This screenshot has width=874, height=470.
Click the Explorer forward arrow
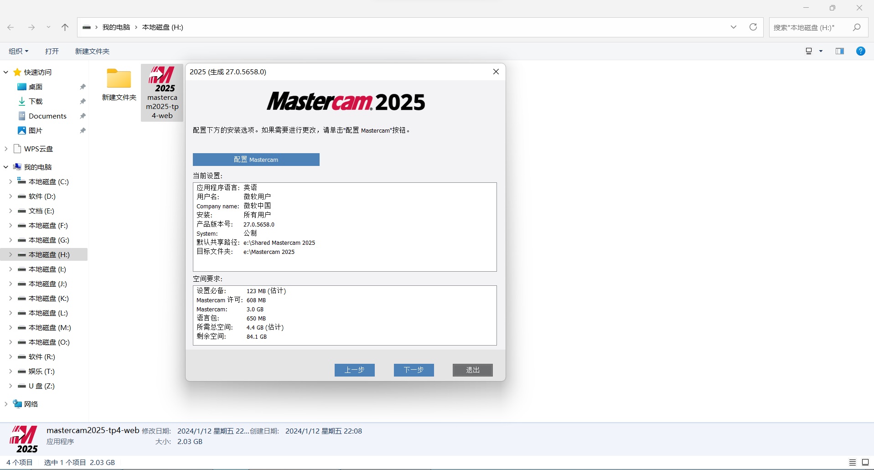pyautogui.click(x=31, y=27)
